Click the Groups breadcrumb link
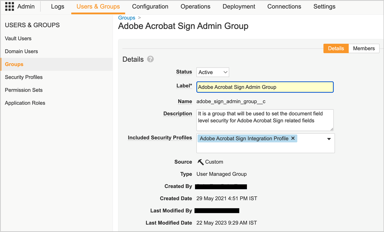This screenshot has height=232, width=384. (x=126, y=18)
